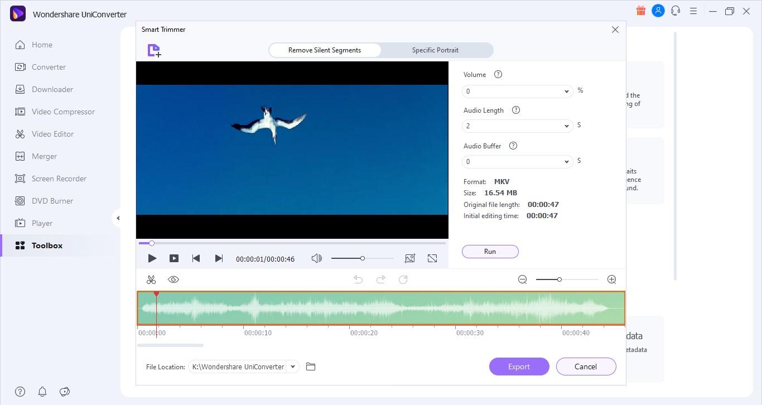762x405 pixels.
Task: Jump to next frame button
Action: (x=219, y=258)
